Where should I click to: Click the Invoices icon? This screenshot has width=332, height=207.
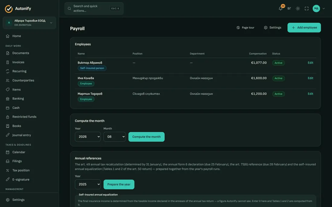(x=8, y=62)
